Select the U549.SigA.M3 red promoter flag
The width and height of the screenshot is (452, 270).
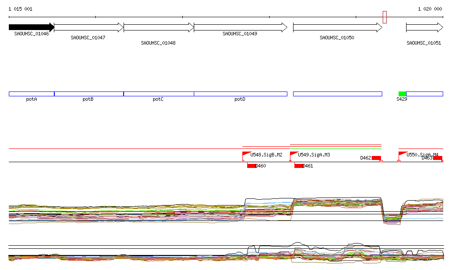[293, 154]
